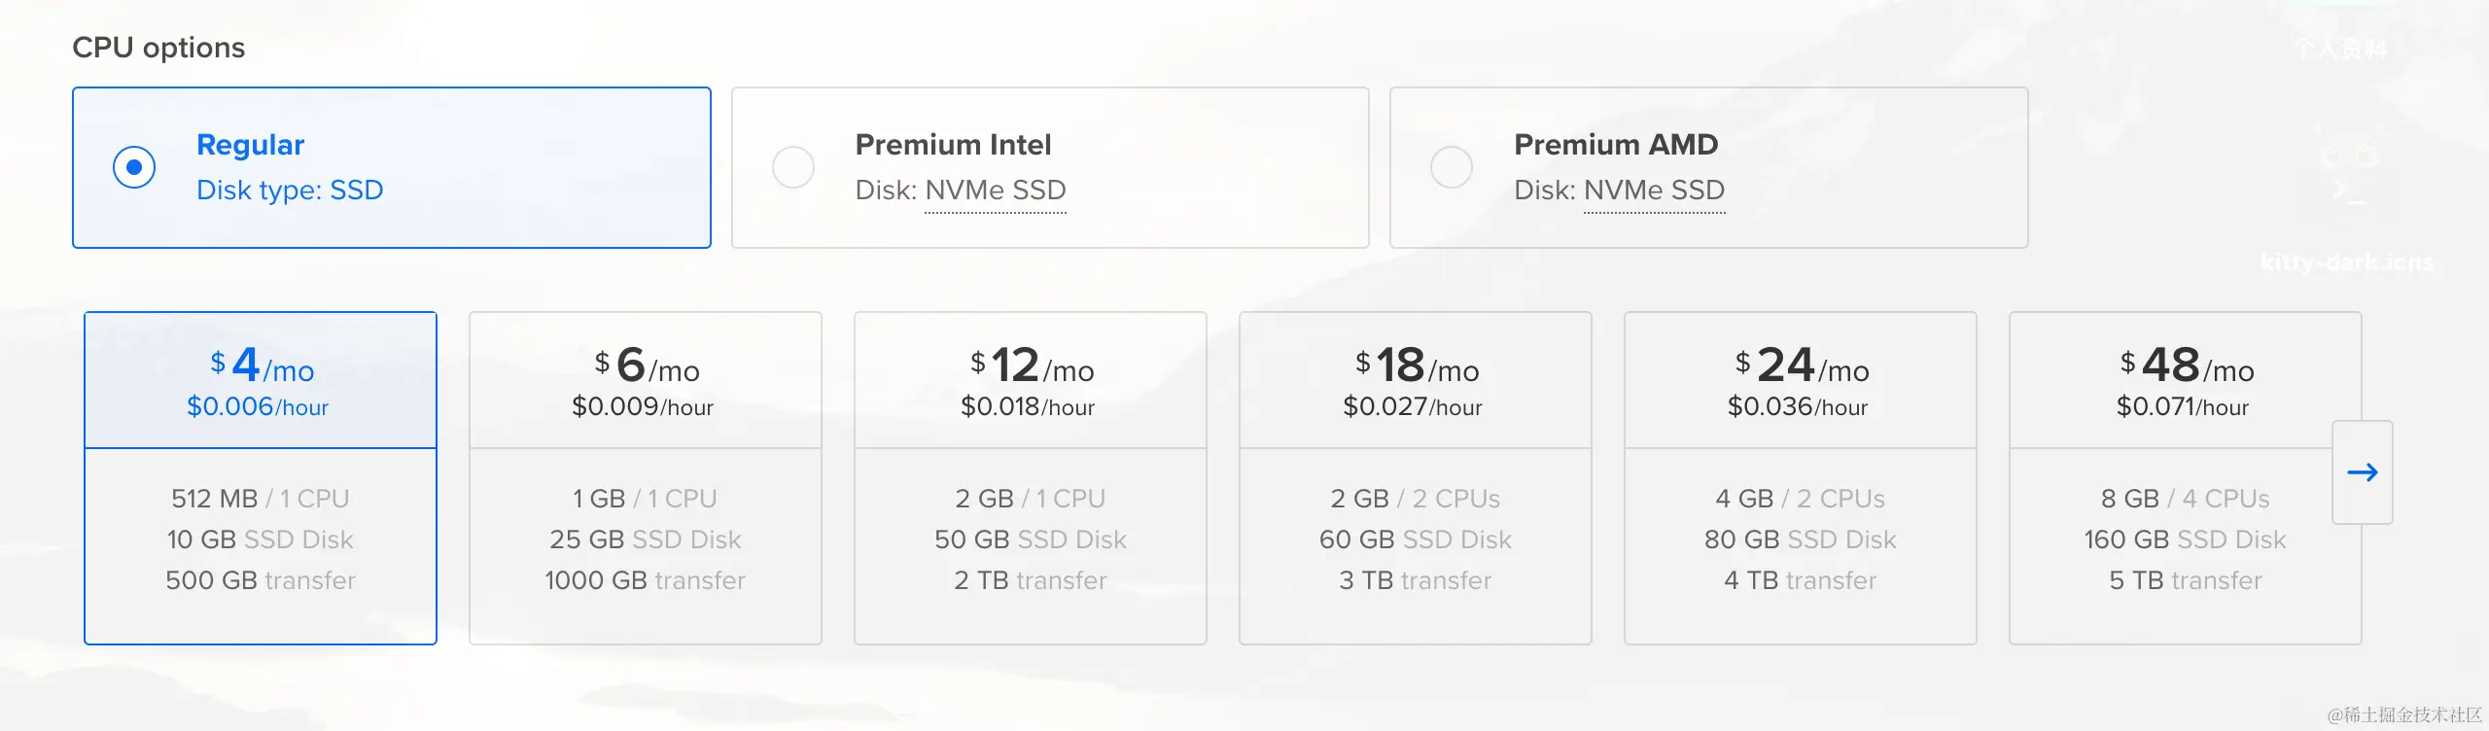Viewport: 2489px width, 731px height.
Task: Click the 1000 GB transfer plan details
Action: pyautogui.click(x=646, y=580)
